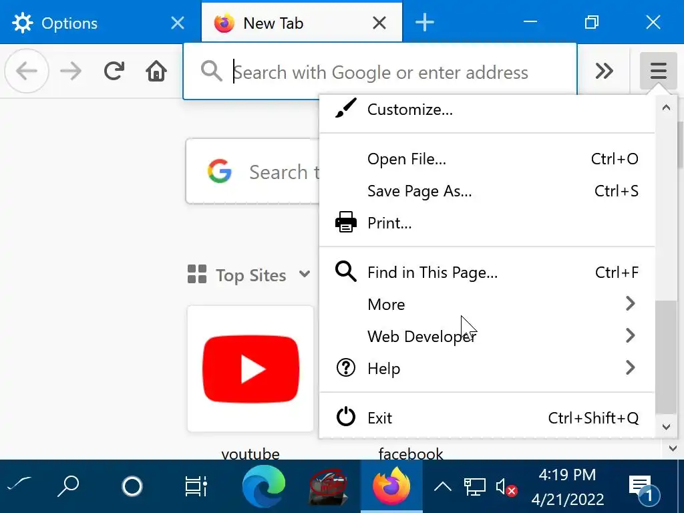Launch Microsoft Edge from taskbar
The image size is (684, 513).
(263, 486)
